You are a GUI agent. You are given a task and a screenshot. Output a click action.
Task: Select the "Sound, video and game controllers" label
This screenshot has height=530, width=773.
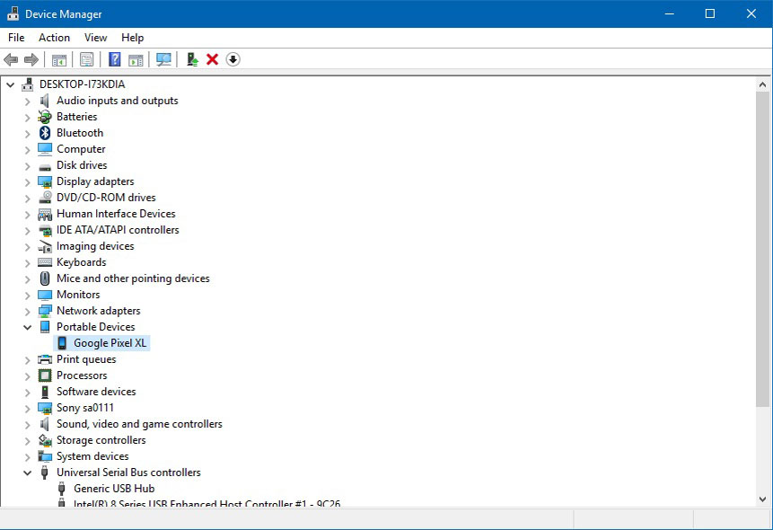(139, 424)
